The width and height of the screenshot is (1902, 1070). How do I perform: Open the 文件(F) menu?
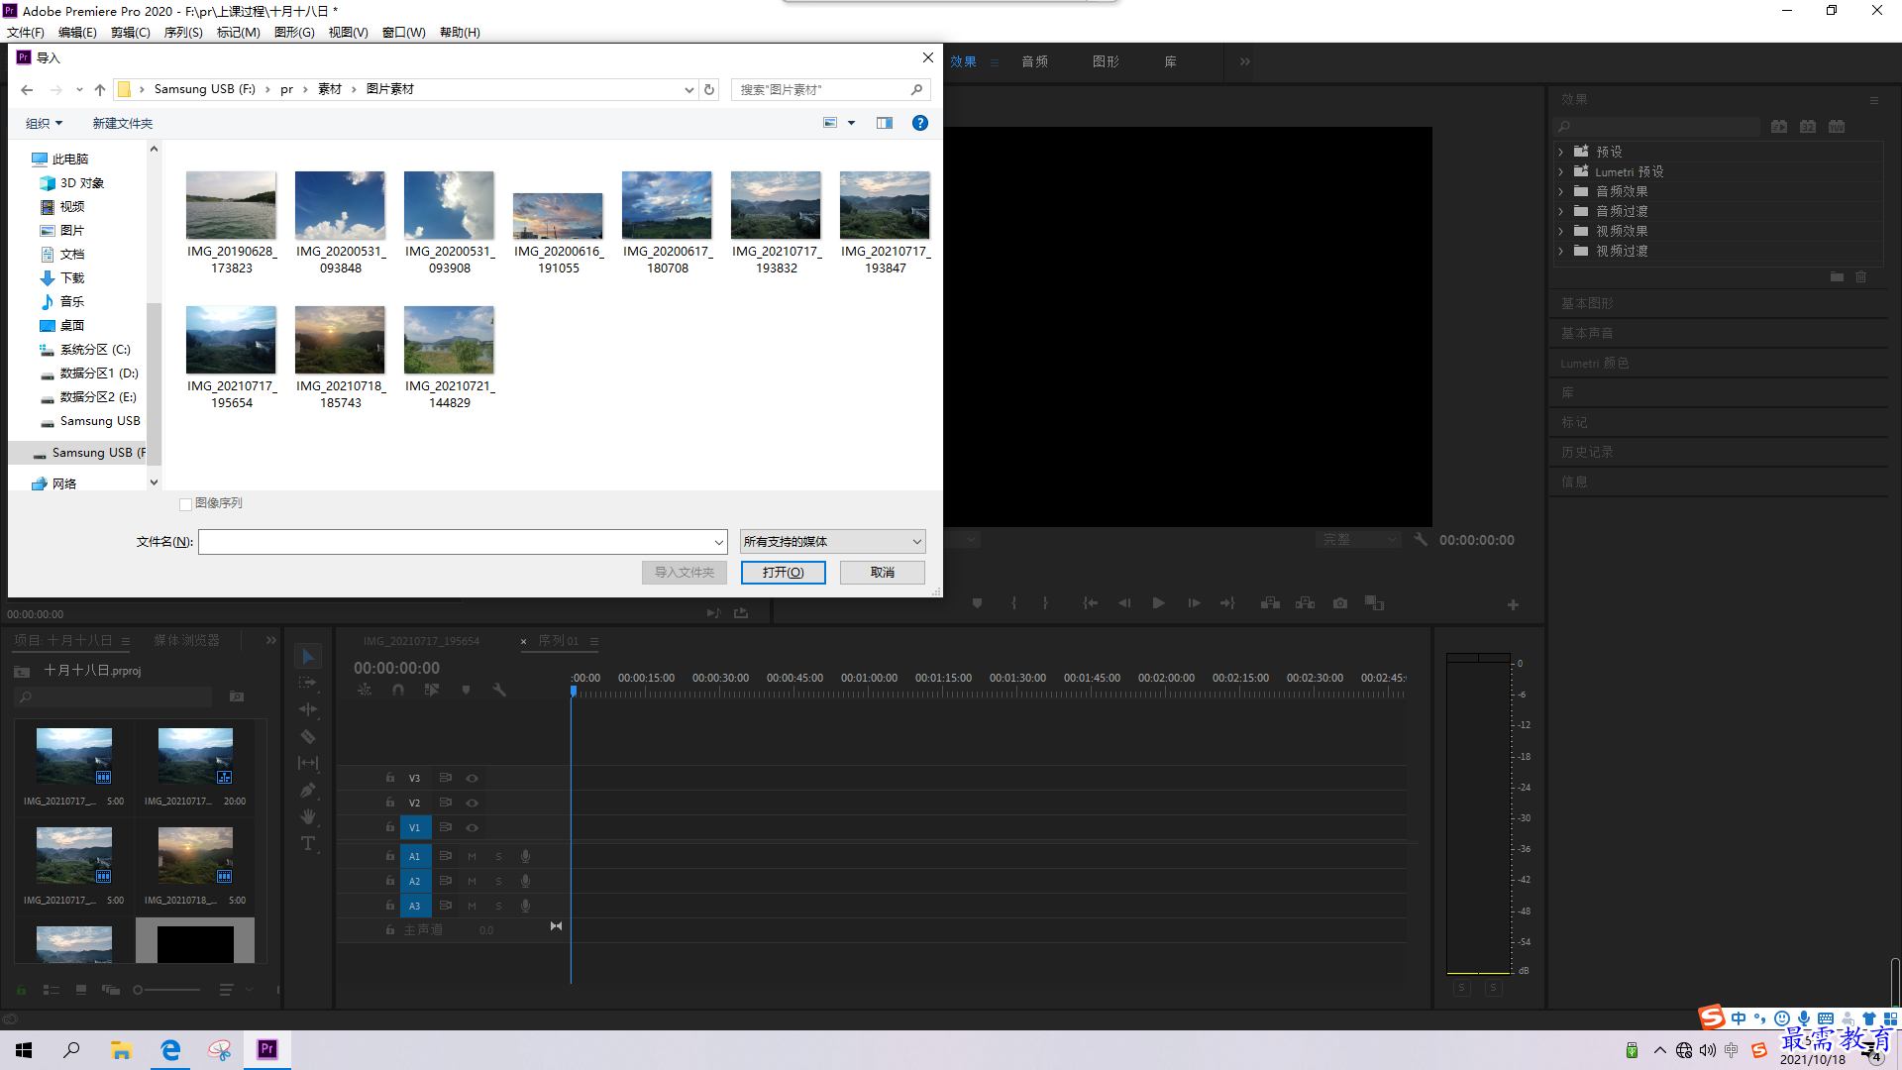tap(26, 33)
